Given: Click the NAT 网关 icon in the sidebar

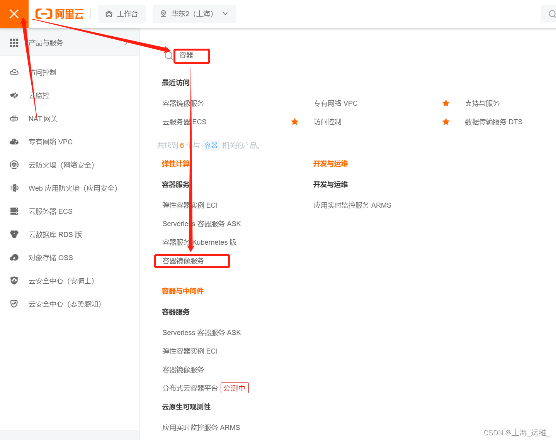Looking at the screenshot, I should 14,118.
